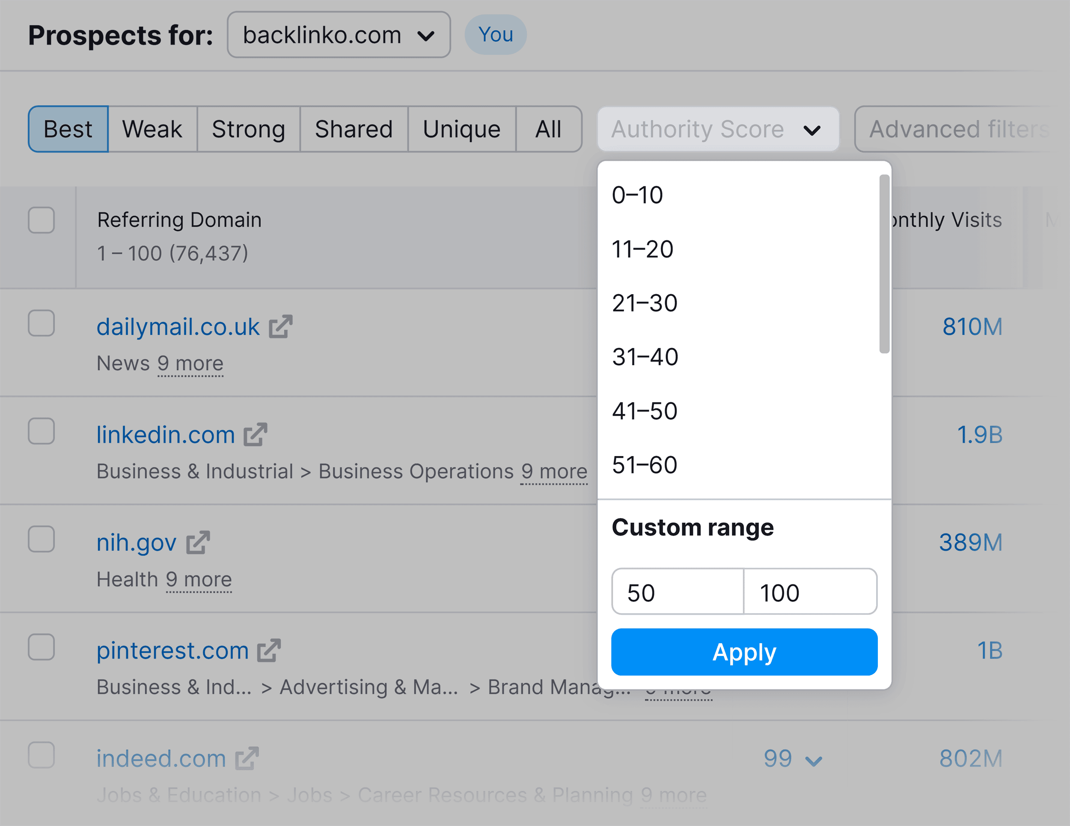
Task: Click the 810M monthly visits value
Action: [x=972, y=326]
